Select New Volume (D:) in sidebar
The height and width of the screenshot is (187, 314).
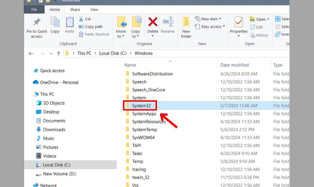click(56, 174)
